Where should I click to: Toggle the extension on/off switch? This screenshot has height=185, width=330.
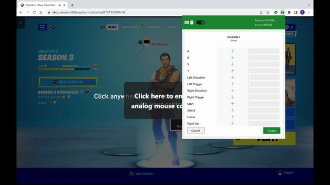tap(201, 23)
